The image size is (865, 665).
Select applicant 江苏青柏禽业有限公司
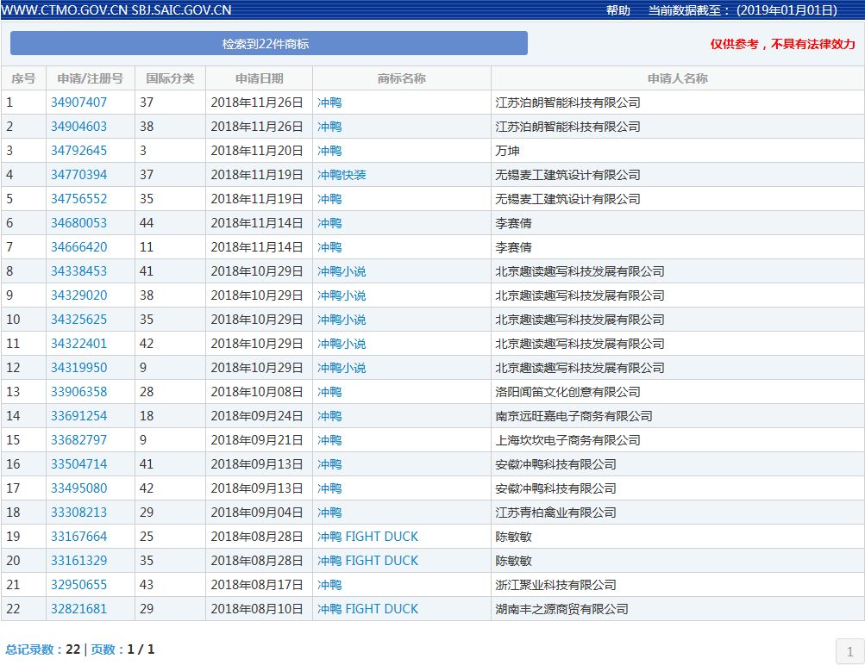555,513
